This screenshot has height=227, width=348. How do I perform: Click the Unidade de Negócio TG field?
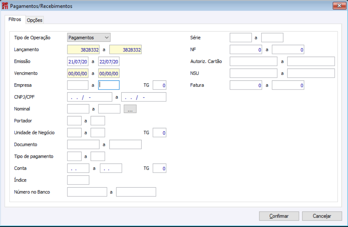pos(159,133)
